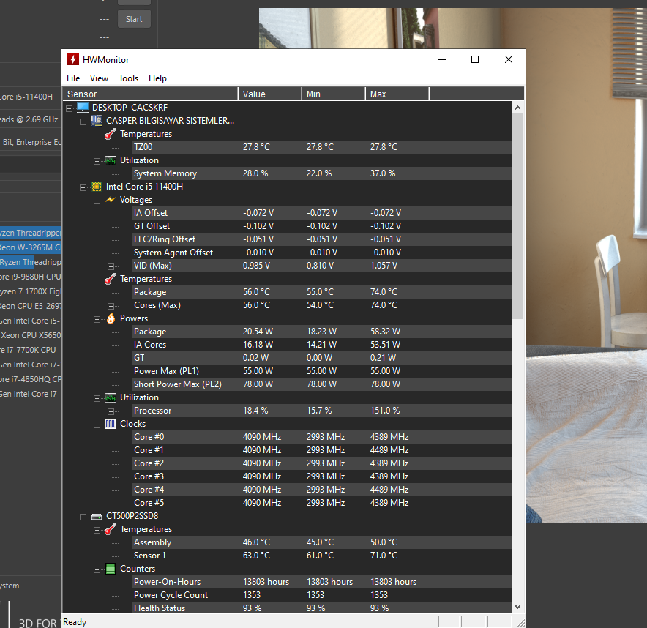Click the scrollbar up arrow
The width and height of the screenshot is (647, 628).
[518, 108]
